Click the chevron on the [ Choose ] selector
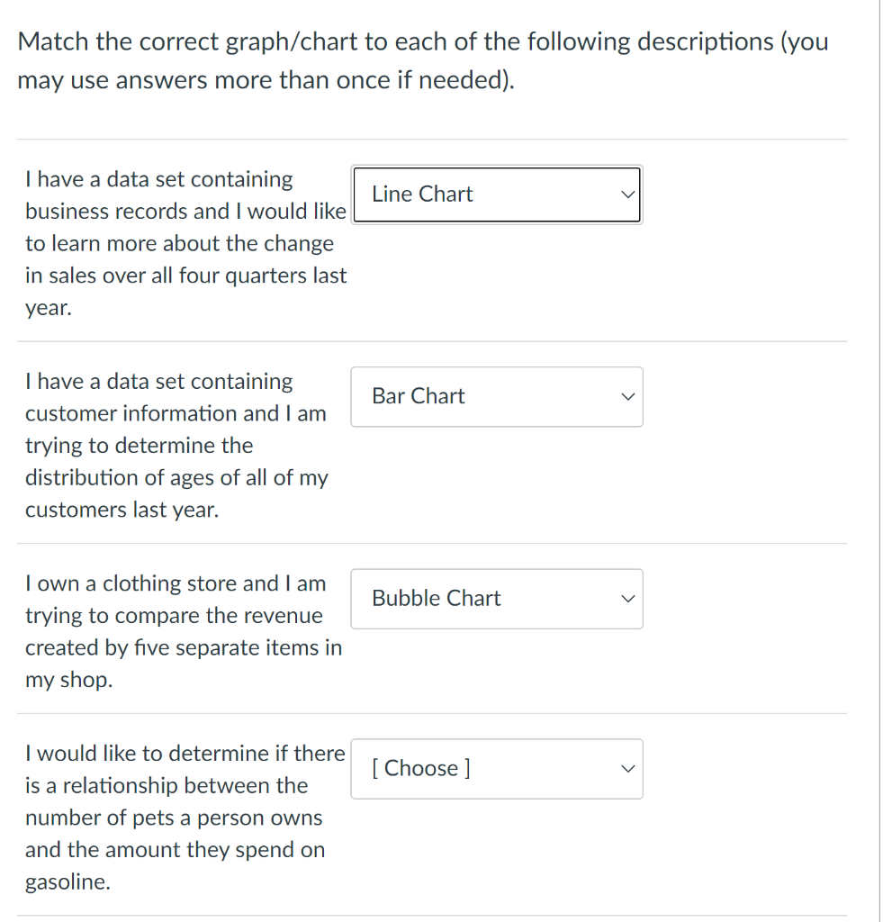The height and width of the screenshot is (922, 883). [x=627, y=768]
